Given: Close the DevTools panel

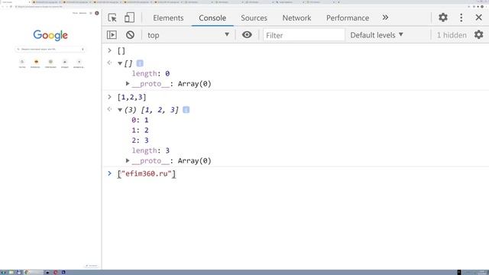Looking at the screenshot, I should point(479,18).
